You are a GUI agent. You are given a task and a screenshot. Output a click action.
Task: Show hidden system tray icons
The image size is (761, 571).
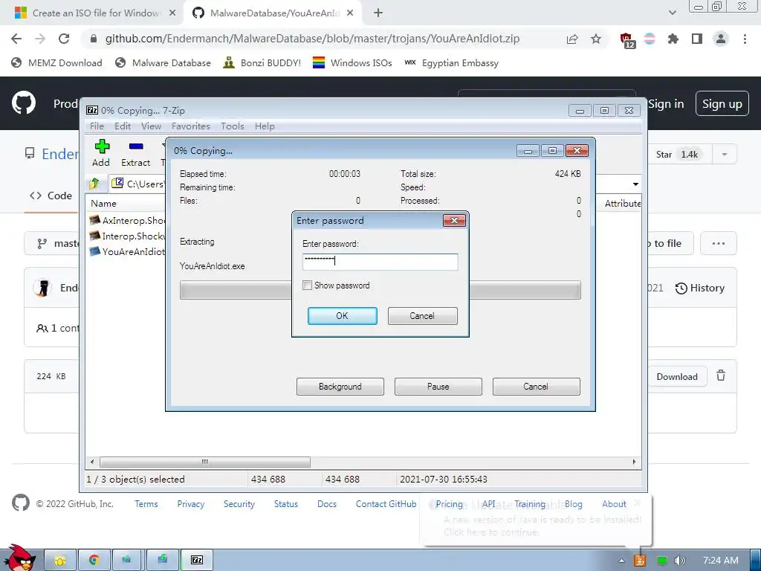621,561
